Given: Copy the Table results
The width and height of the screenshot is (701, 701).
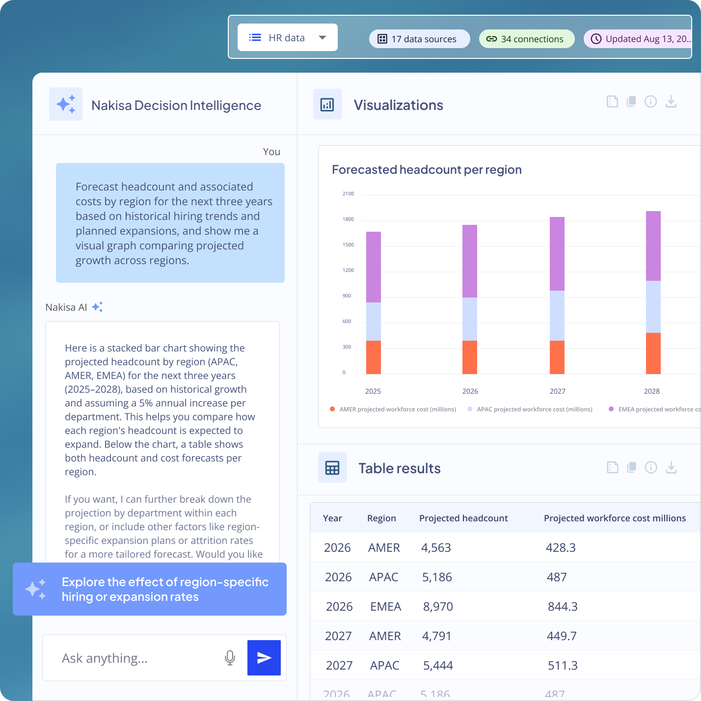Looking at the screenshot, I should tap(632, 467).
